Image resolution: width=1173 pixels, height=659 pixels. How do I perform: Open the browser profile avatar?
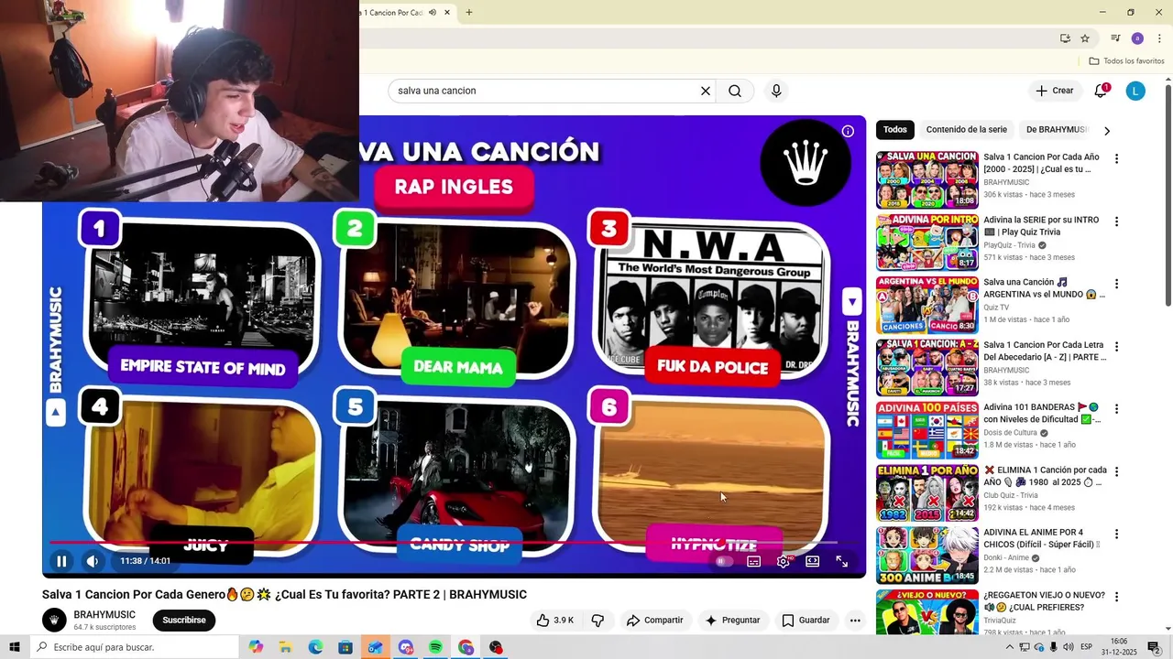(1137, 38)
